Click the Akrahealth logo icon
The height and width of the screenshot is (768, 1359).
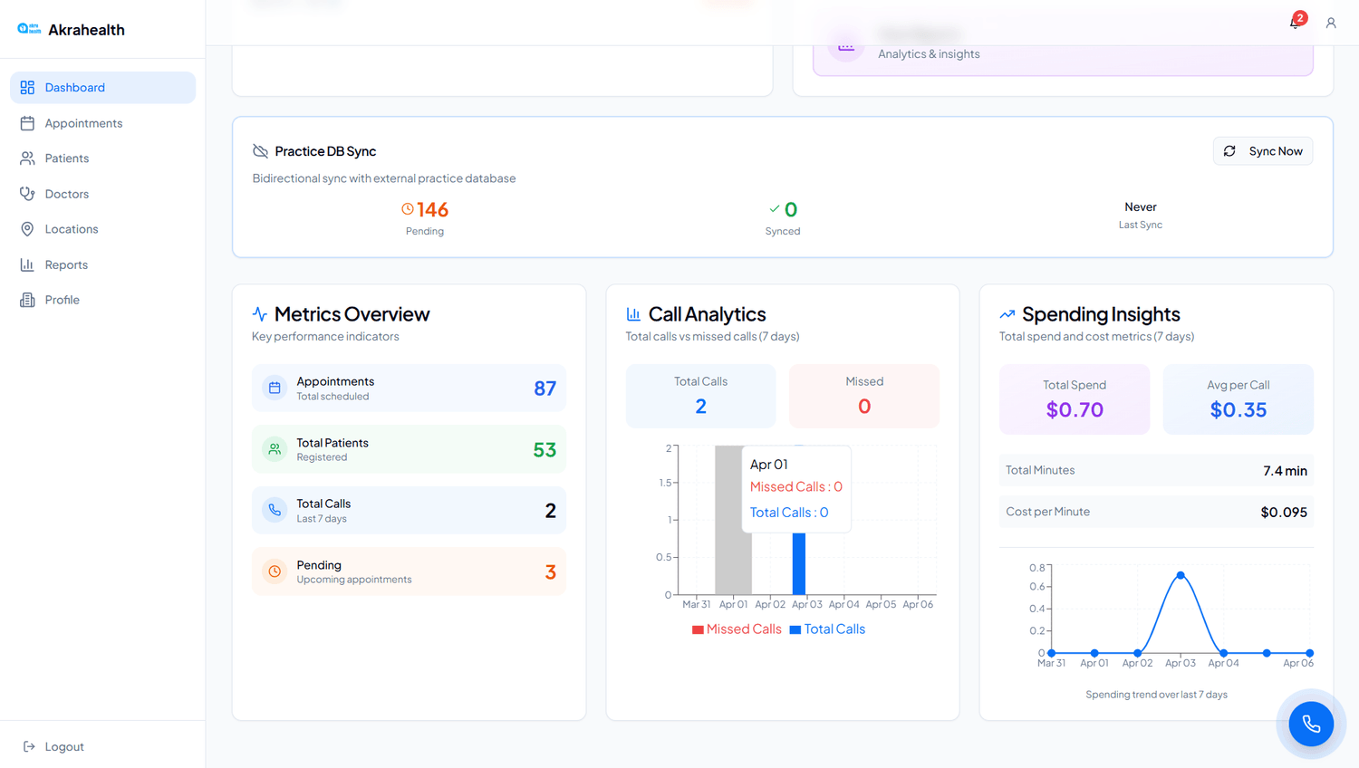click(29, 29)
